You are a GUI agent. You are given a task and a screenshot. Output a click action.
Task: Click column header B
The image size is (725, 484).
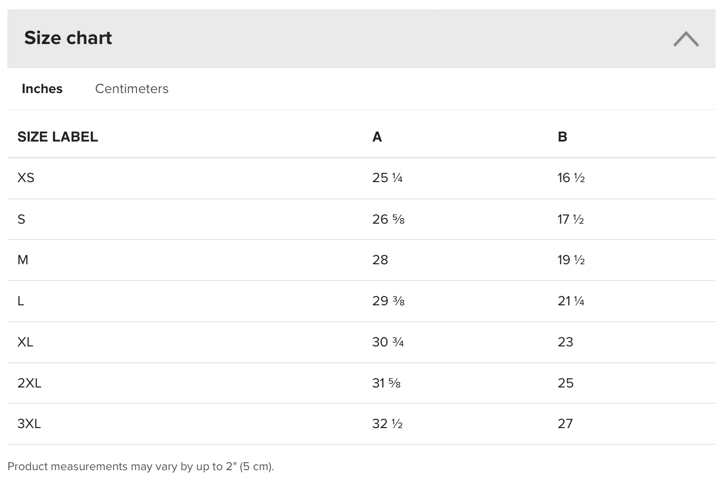click(x=562, y=137)
